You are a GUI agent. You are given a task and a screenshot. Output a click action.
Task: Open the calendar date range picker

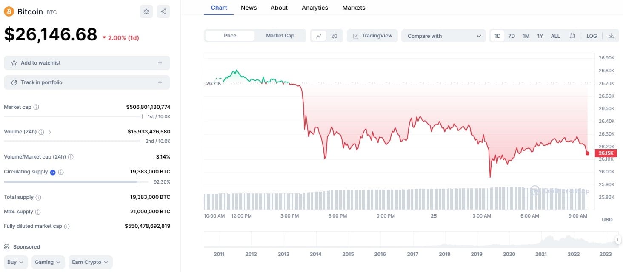pos(572,36)
